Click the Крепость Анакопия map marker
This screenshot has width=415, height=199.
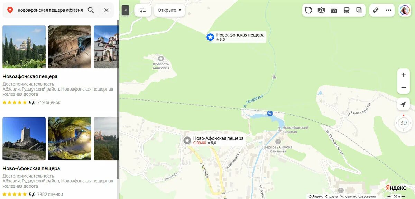pyautogui.click(x=161, y=58)
